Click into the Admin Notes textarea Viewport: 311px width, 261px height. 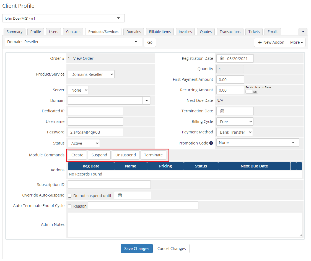pyautogui.click(x=185, y=224)
